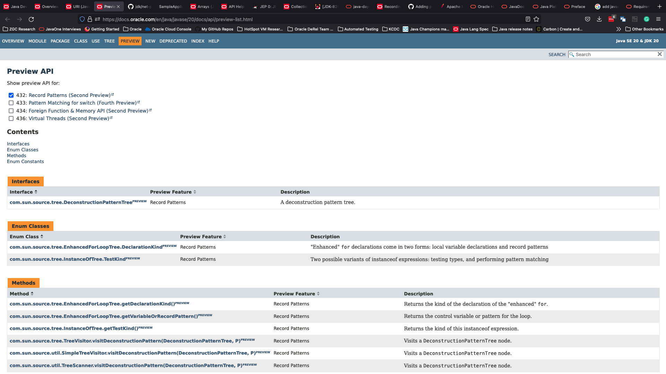
Task: Check the 436 Virtual Threads checkbox
Action: [11, 118]
